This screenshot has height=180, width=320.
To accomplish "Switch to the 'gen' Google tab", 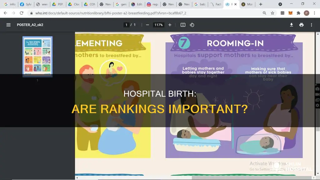I will coord(121,4).
